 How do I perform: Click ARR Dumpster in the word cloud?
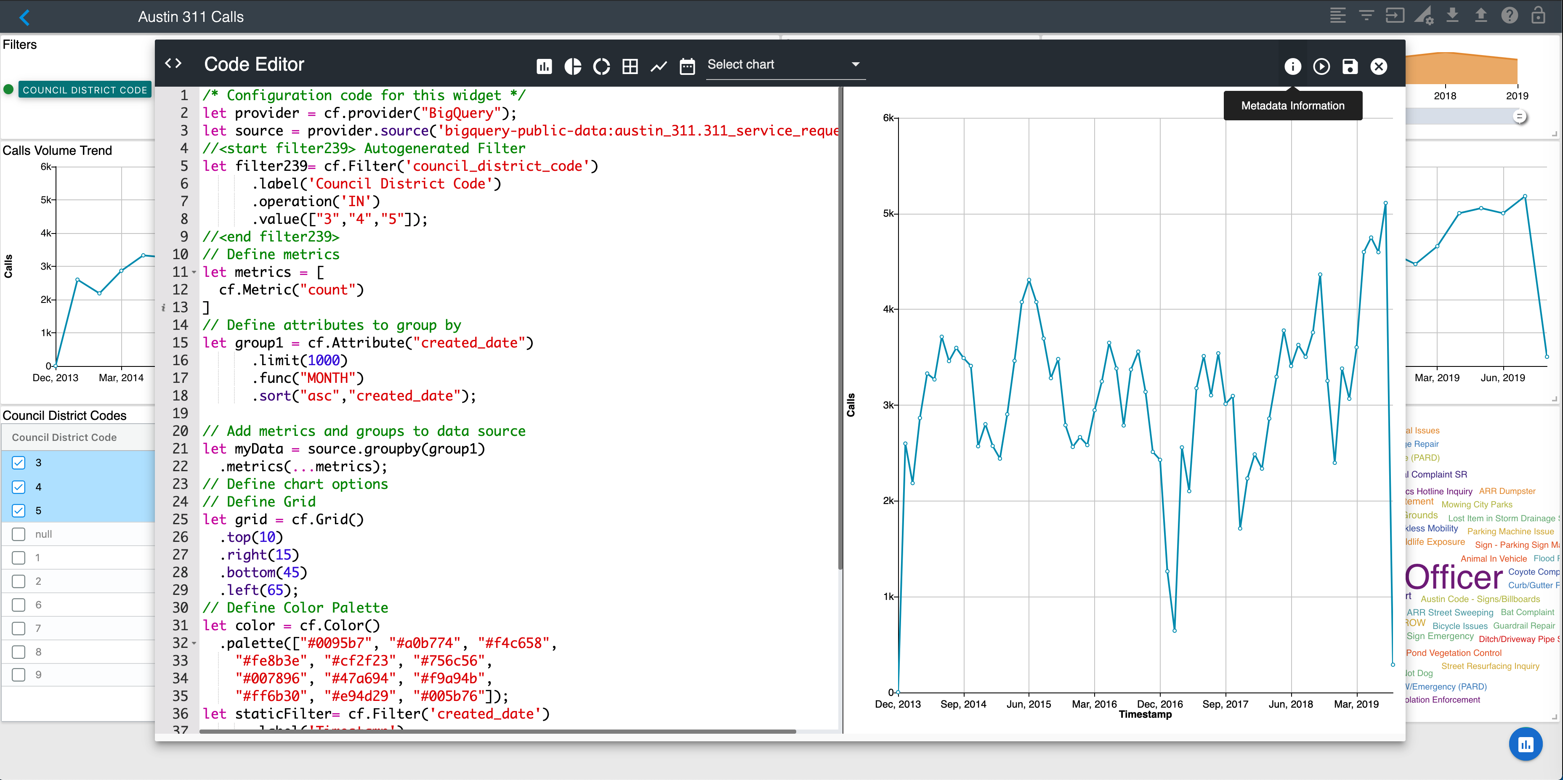pyautogui.click(x=1507, y=491)
